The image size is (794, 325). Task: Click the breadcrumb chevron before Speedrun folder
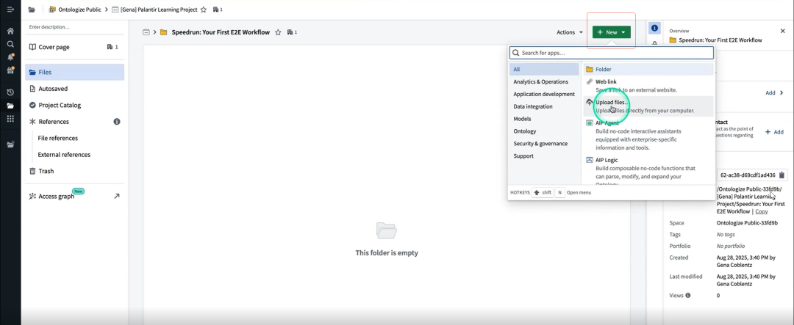point(155,32)
